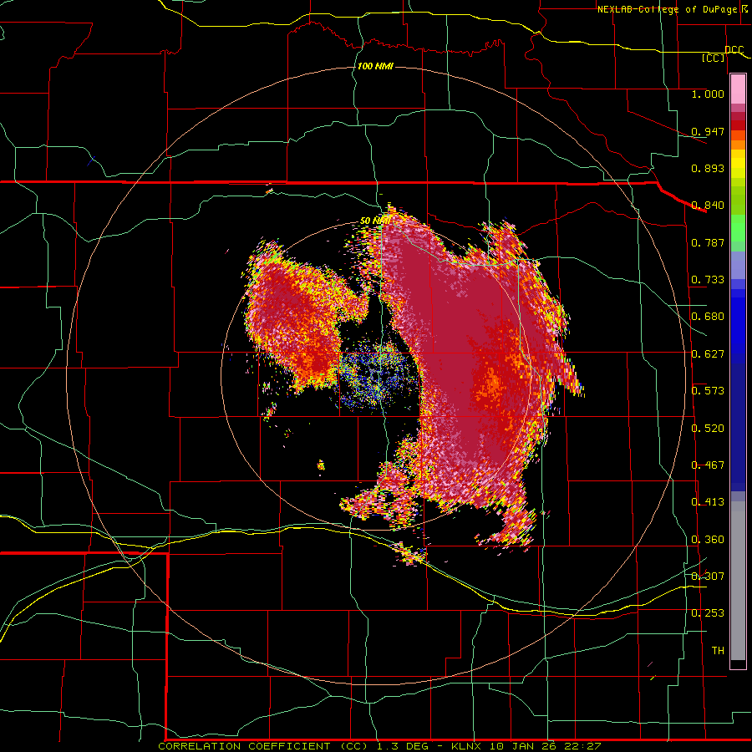752x752 pixels.
Task: Click the 1.000 color scale value
Action: (708, 94)
